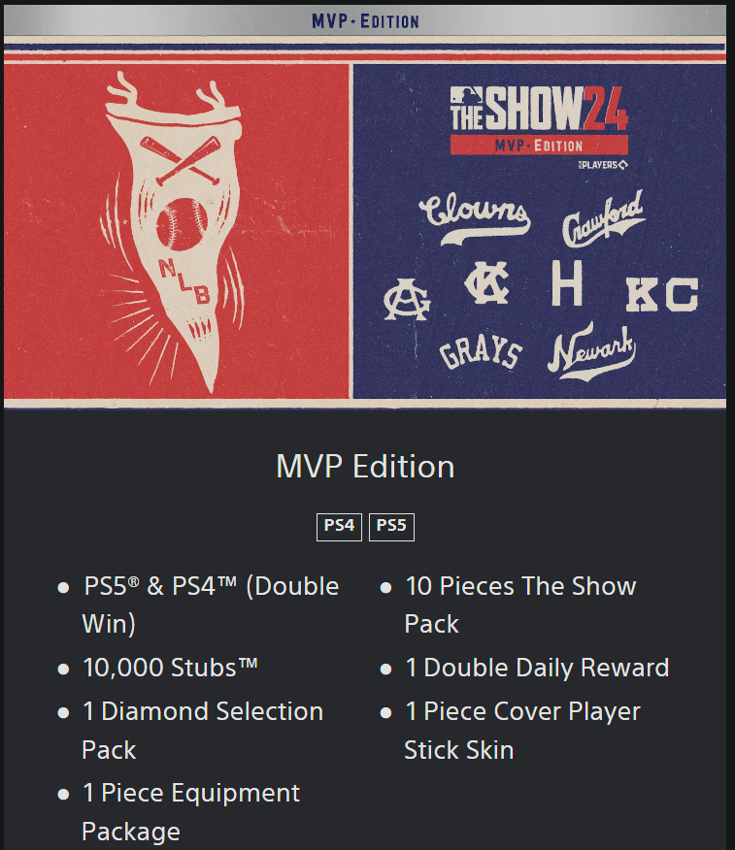Click the large H team logo
735x850 pixels.
567,282
